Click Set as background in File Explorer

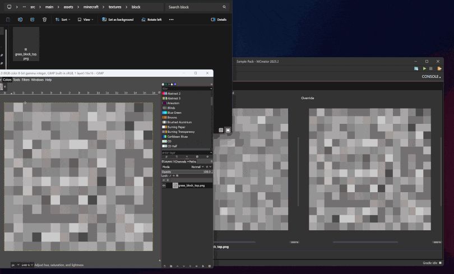click(118, 20)
